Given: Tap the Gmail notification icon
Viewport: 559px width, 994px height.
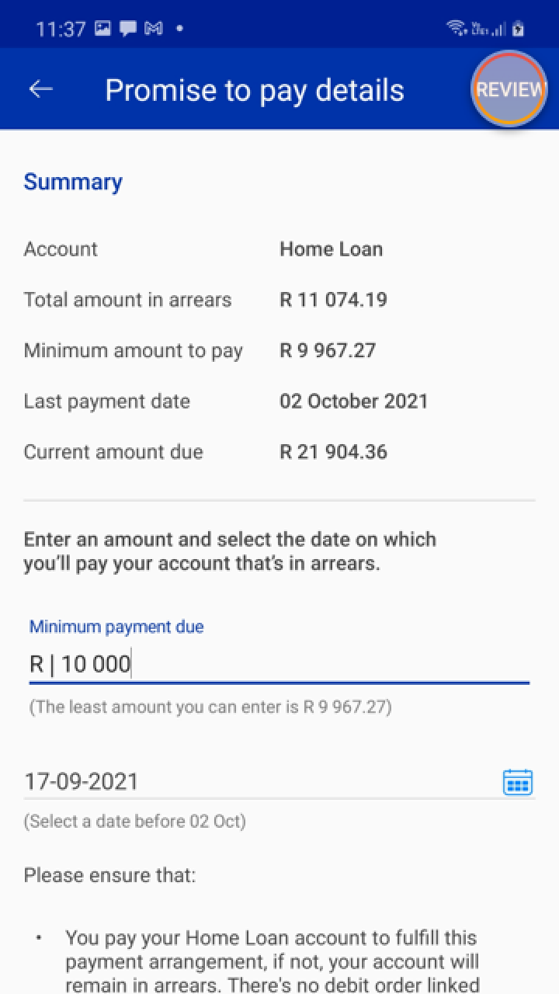Looking at the screenshot, I should pos(154,29).
